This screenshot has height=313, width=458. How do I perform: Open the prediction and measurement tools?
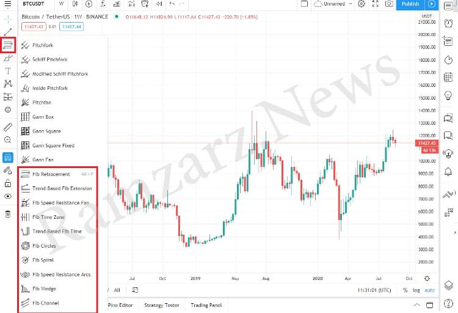8,97
